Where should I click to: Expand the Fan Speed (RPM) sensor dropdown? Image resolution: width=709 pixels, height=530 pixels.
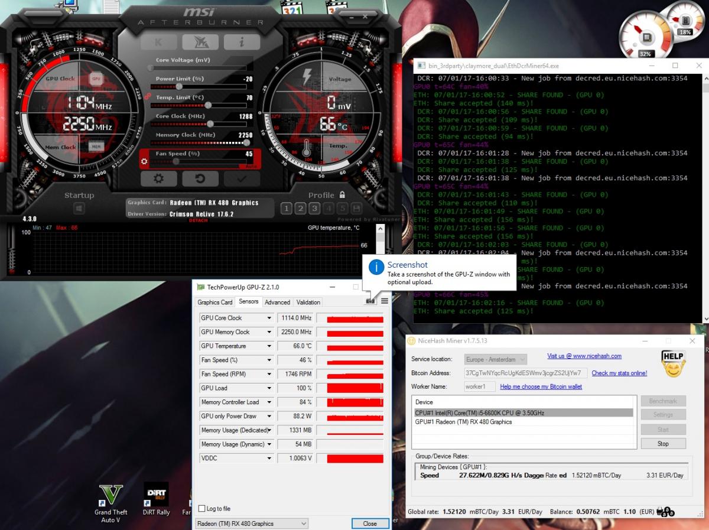pyautogui.click(x=269, y=374)
